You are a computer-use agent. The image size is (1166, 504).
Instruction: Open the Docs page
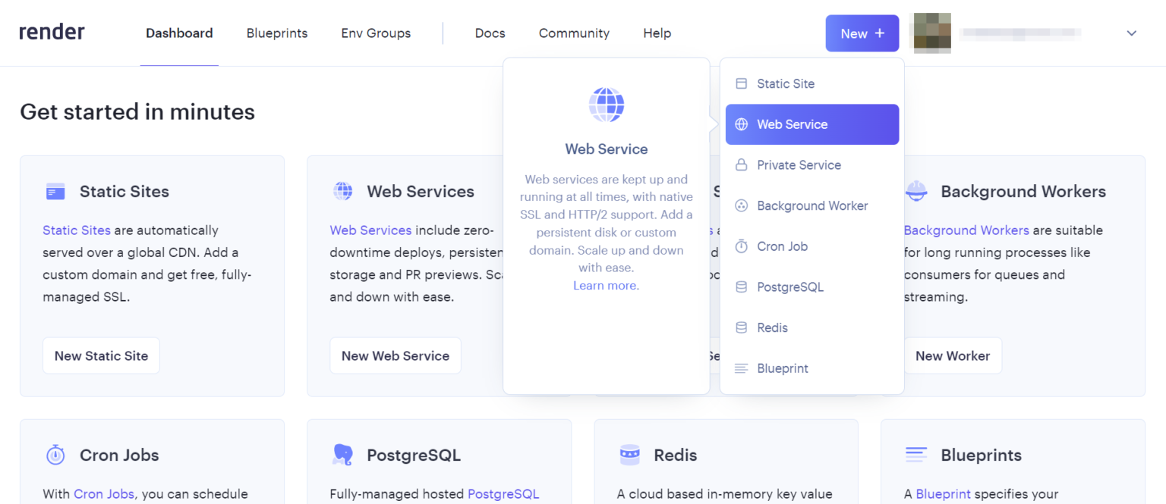[490, 33]
